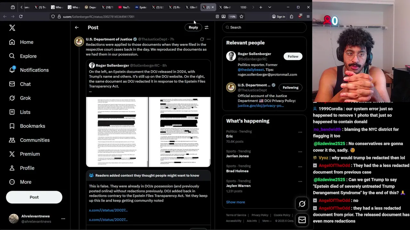Open the Jarrian Jones trending topic
Screen dimensions: 410x230
pos(237,156)
